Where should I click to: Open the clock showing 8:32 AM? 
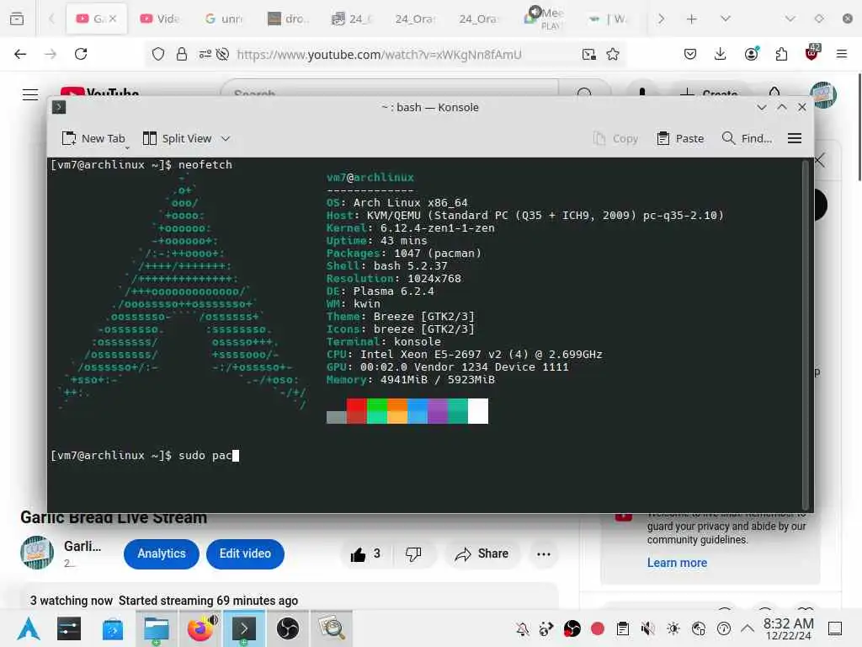tap(788, 628)
